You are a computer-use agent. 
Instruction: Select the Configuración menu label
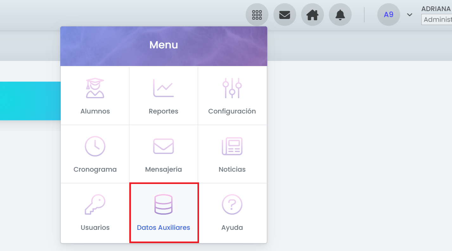click(232, 111)
